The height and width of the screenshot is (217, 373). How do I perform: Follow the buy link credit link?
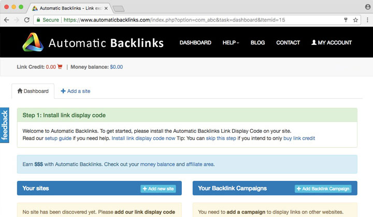[299, 138]
